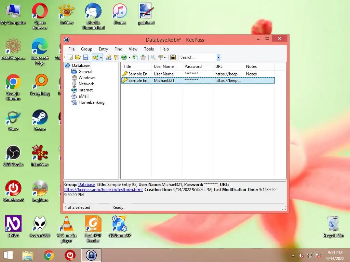This screenshot has width=350, height=262.
Task: Open the Search box dropdown arrow
Action: point(218,57)
